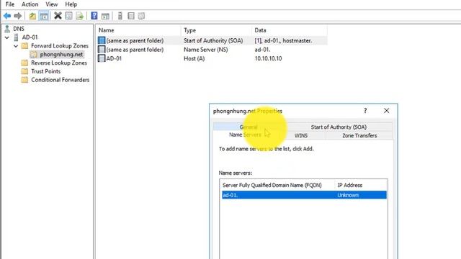This screenshot has height=259, width=461.
Task: Toggle the Action pane toolbar icon
Action: point(105,16)
